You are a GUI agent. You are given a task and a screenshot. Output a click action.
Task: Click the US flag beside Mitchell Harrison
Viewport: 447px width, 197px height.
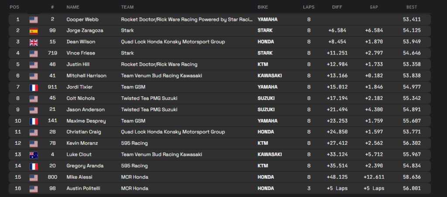tap(34, 76)
